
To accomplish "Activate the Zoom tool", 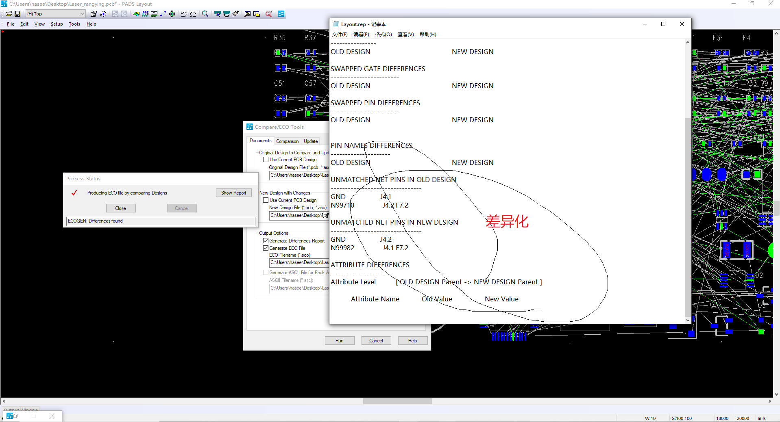I will tap(205, 13).
